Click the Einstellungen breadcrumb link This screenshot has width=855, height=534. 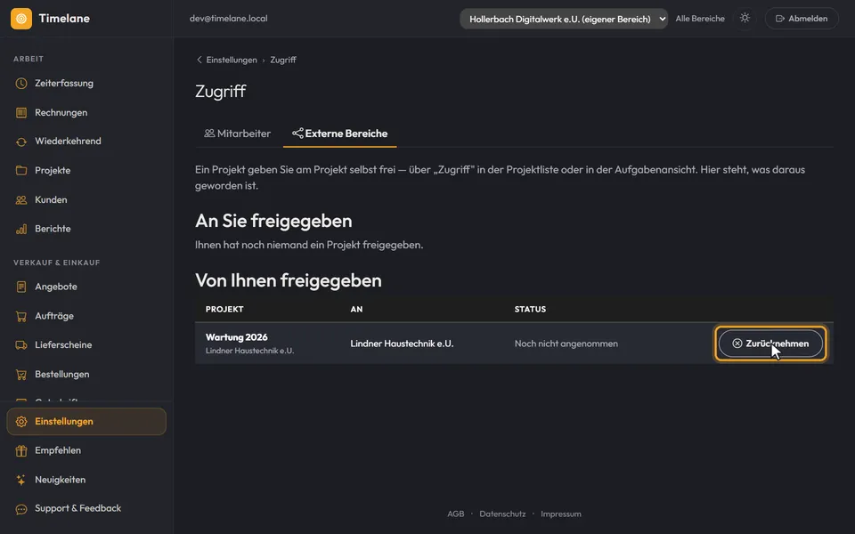232,60
